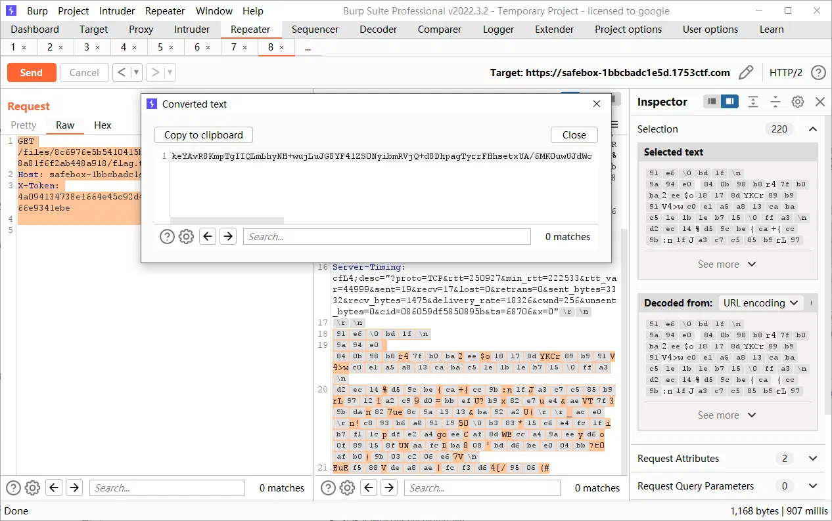This screenshot has height=521, width=832.
Task: Switch to the Comparer tab
Action: (x=440, y=29)
